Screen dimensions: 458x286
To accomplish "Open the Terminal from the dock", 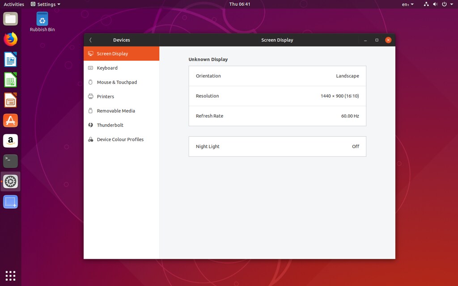I will [10, 161].
